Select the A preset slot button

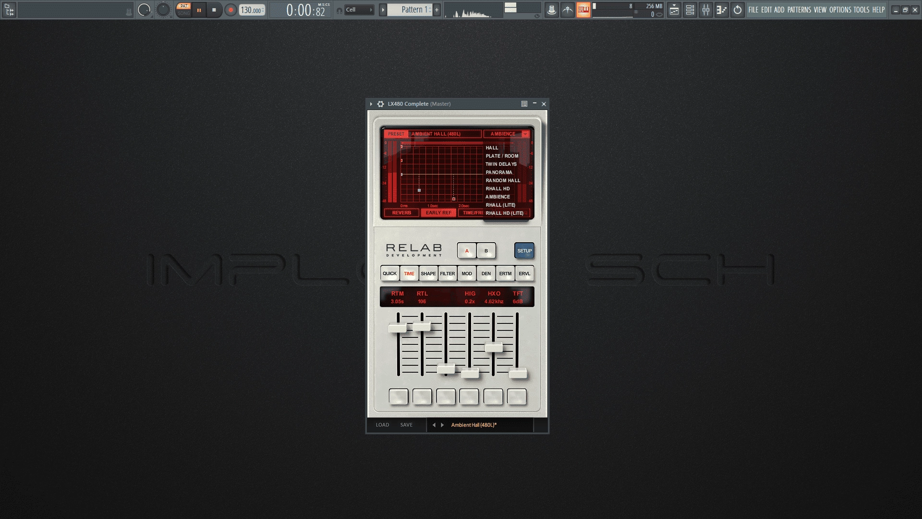[467, 251]
